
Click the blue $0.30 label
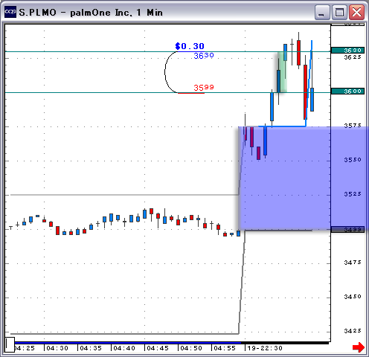click(190, 46)
